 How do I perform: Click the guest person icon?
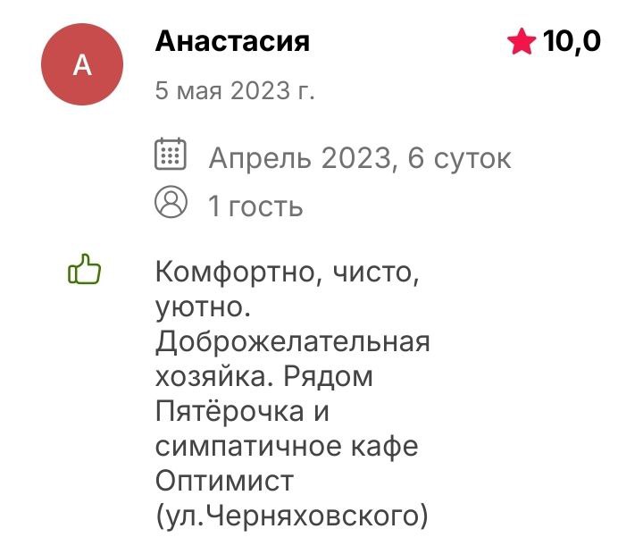tap(170, 203)
